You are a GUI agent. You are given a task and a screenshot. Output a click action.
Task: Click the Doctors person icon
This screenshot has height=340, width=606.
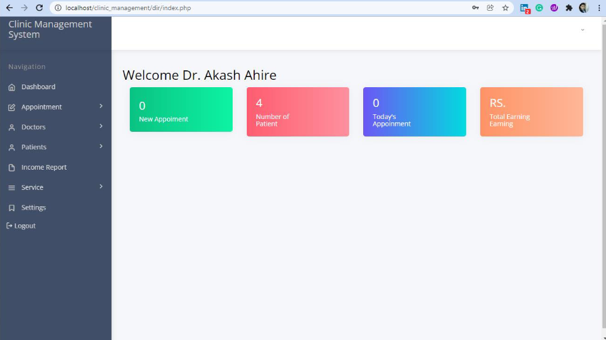click(11, 128)
